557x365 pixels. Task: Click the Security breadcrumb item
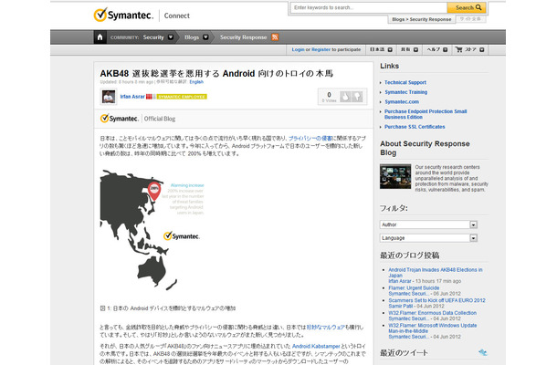point(153,37)
